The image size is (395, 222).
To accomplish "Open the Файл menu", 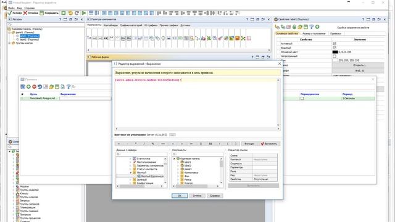I will (11, 8).
